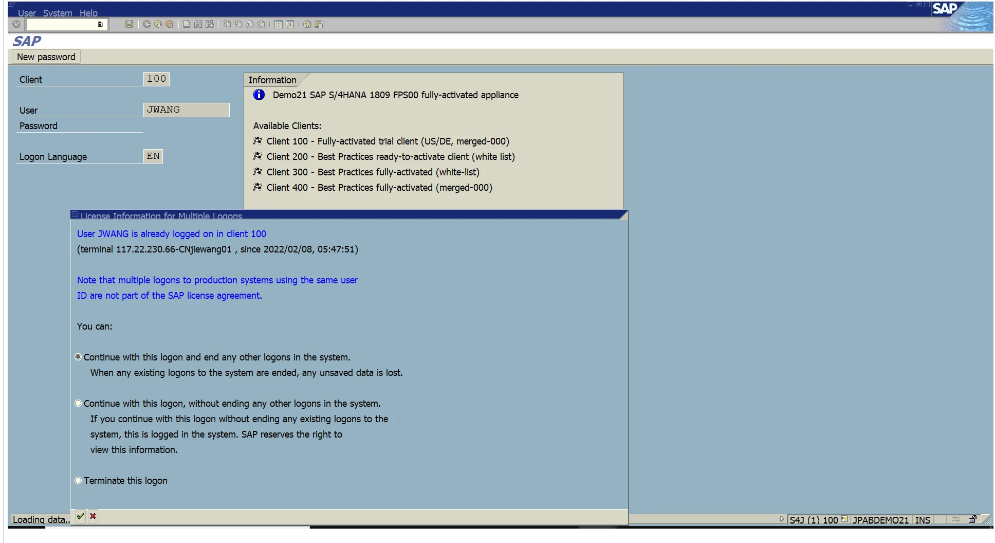The width and height of the screenshot is (995, 543).
Task: Choose continue without ending other logons
Action: (x=78, y=403)
